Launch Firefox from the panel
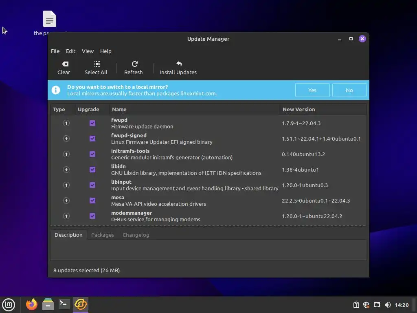This screenshot has width=417, height=313. tap(32, 304)
